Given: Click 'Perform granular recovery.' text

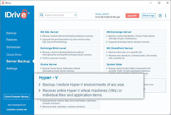Looking at the screenshot, I should (x=55, y=58).
